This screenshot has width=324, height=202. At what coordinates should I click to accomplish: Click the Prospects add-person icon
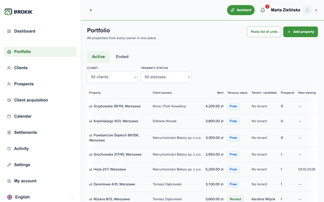click(x=9, y=84)
